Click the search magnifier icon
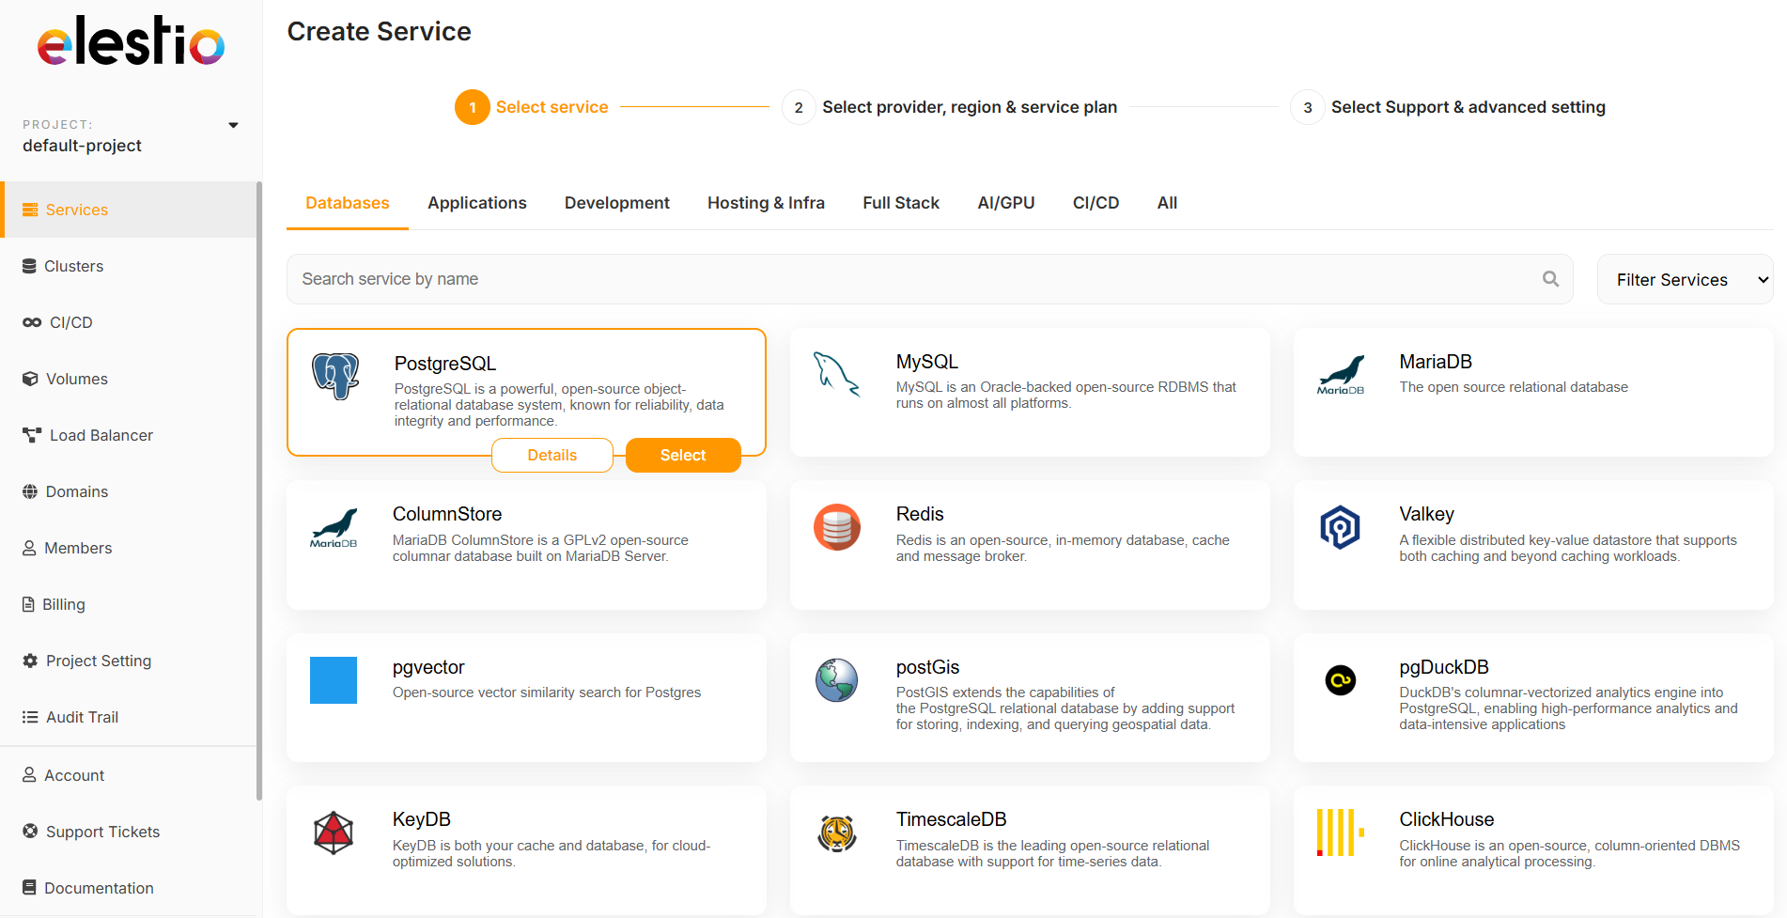 (x=1550, y=279)
